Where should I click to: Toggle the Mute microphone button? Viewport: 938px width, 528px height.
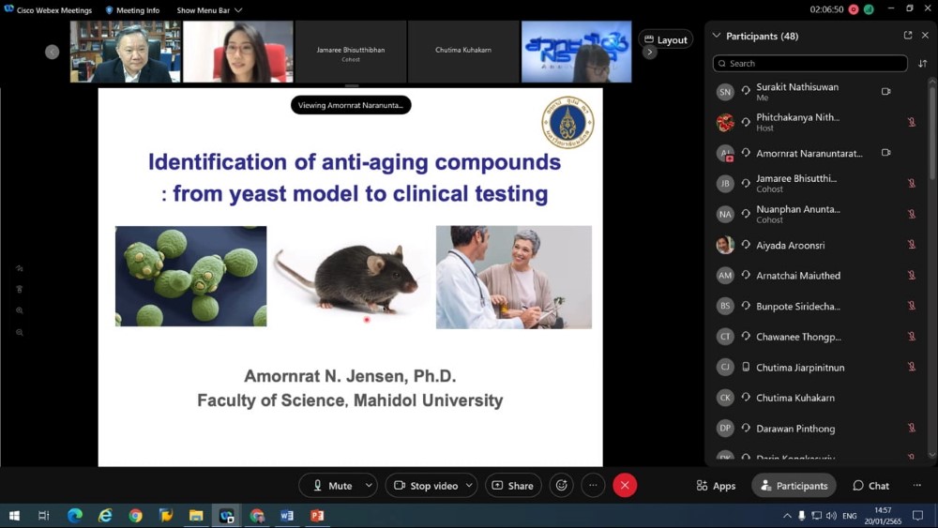pyautogui.click(x=332, y=486)
